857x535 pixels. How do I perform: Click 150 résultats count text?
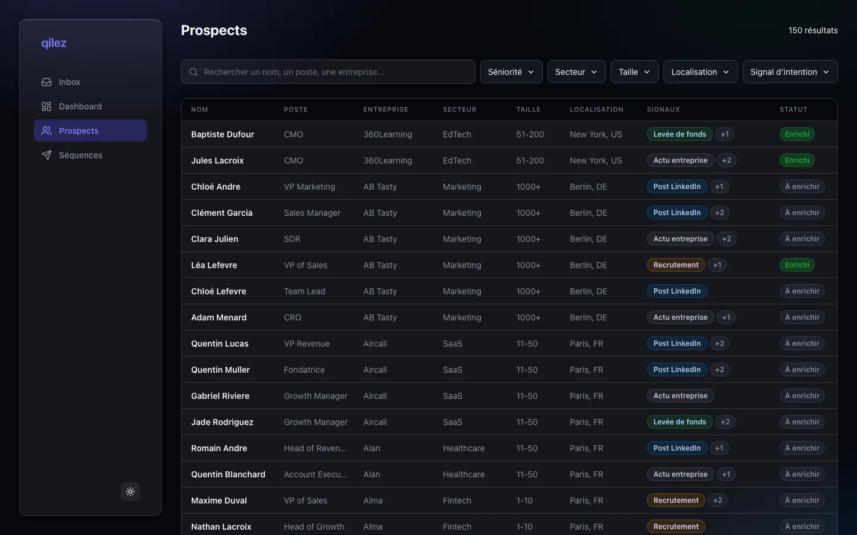pyautogui.click(x=813, y=30)
